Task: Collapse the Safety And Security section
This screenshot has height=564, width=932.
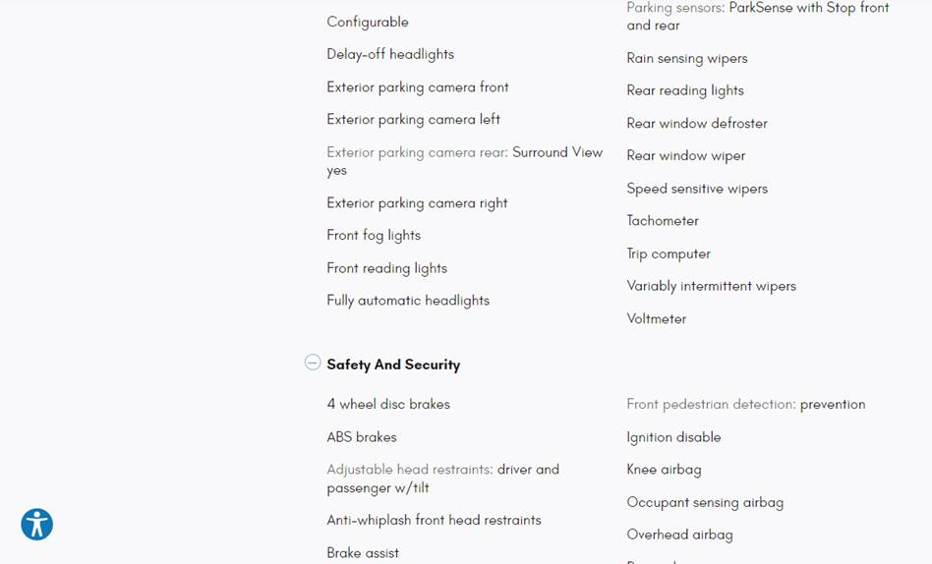Action: pyautogui.click(x=313, y=363)
